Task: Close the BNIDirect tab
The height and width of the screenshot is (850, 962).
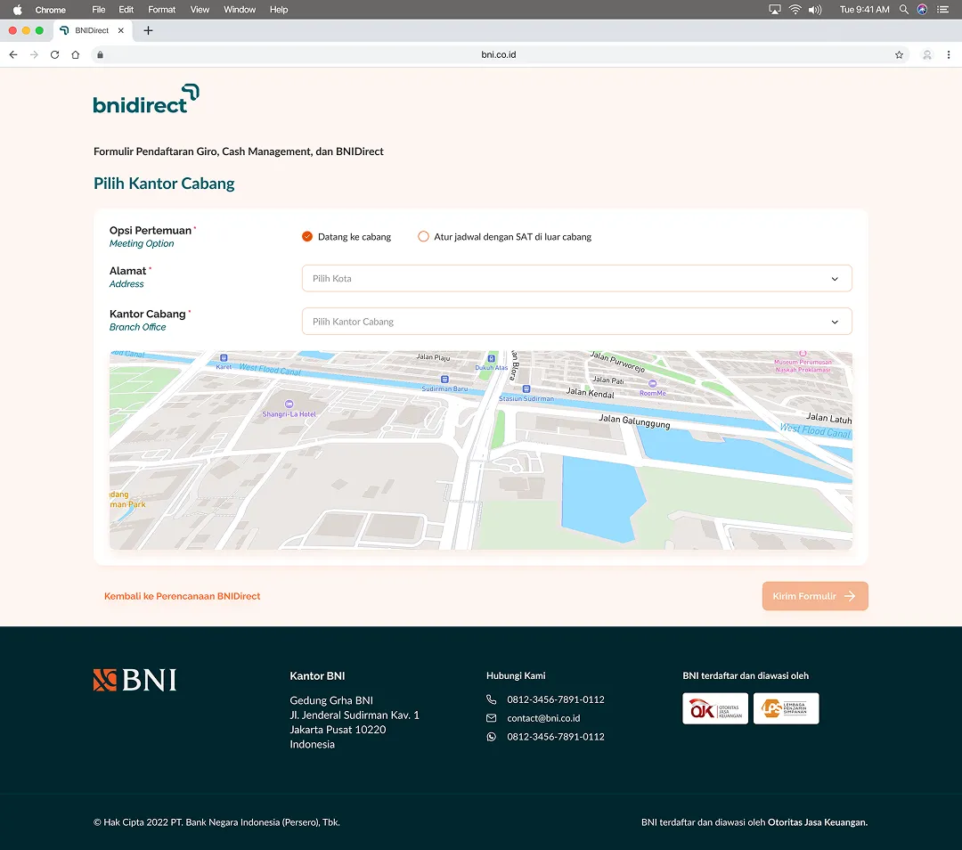Action: 121,30
